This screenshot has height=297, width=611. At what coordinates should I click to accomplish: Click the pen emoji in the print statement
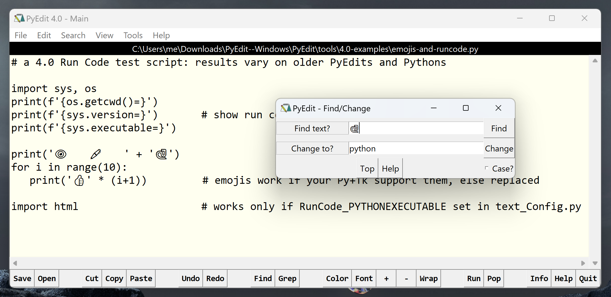coord(96,154)
